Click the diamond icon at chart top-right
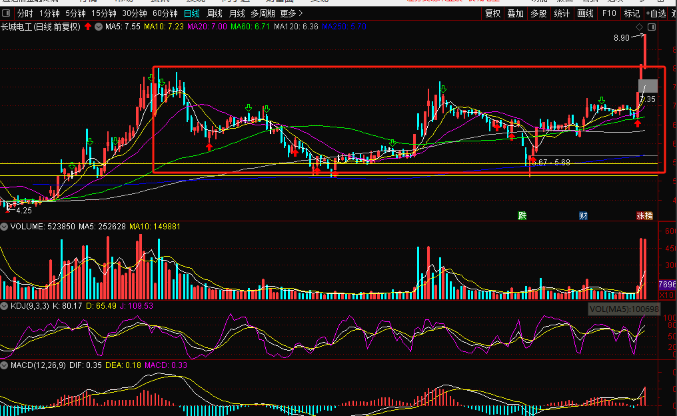The height and width of the screenshot is (416, 677). pyautogui.click(x=640, y=27)
